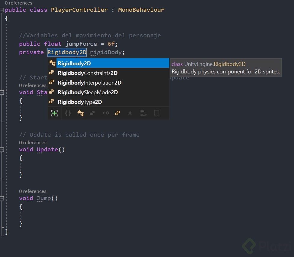Click the jumpForce variable name

(x=81, y=44)
